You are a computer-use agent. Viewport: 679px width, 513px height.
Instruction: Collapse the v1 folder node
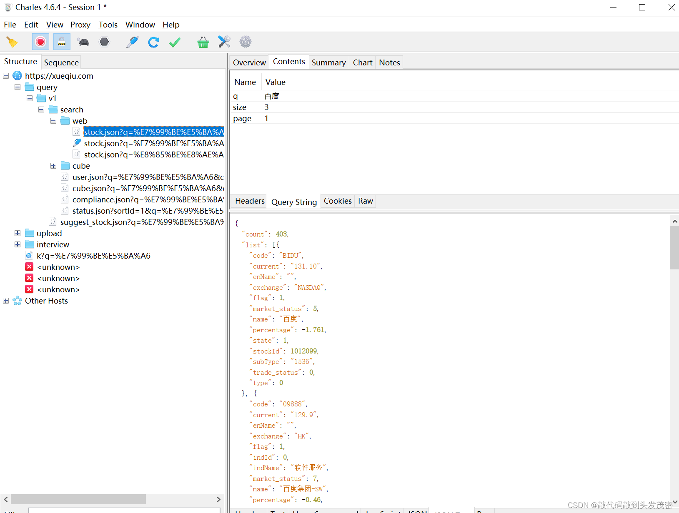click(30, 98)
